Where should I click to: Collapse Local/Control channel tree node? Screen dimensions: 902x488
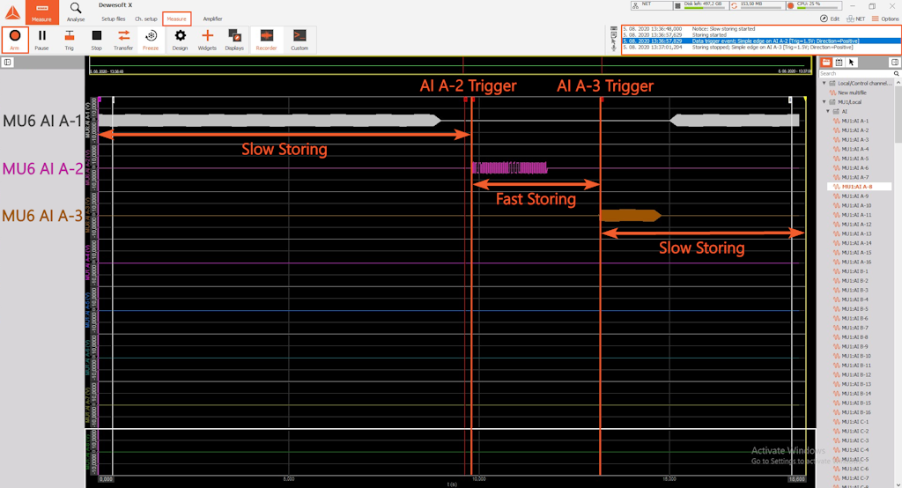(x=824, y=83)
